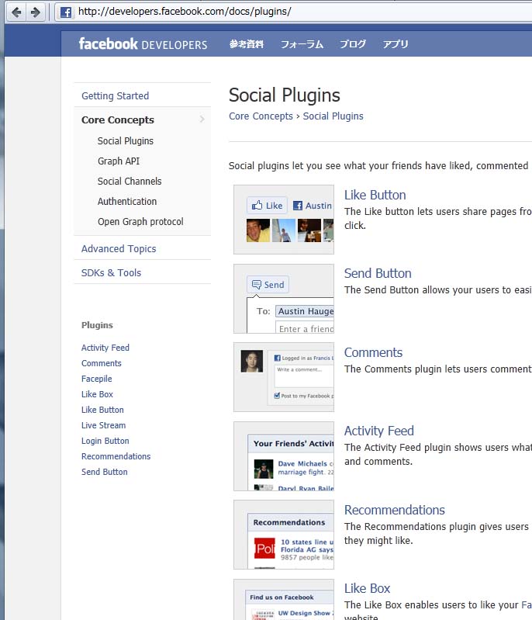Open the Send Button heading link

click(378, 273)
